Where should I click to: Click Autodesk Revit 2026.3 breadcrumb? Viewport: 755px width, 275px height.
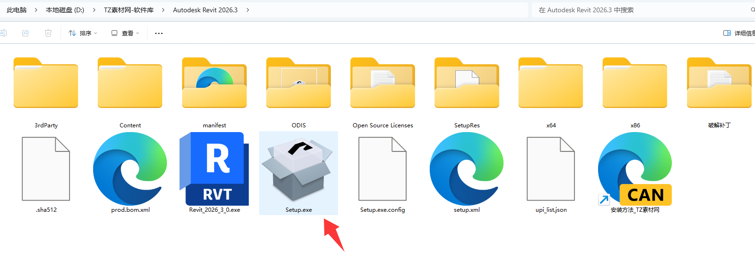(205, 10)
